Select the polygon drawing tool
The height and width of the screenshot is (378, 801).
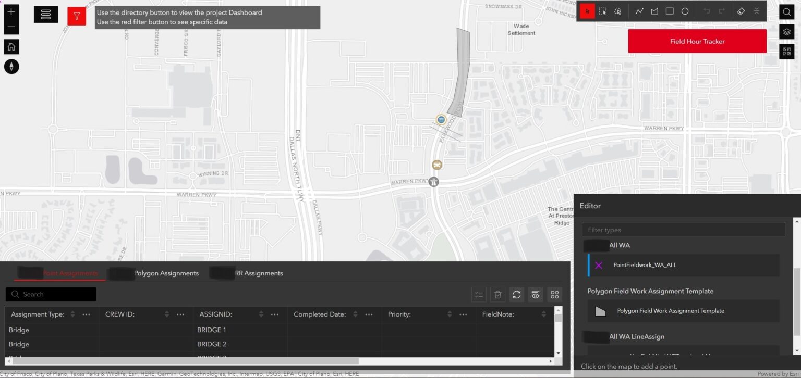click(654, 11)
